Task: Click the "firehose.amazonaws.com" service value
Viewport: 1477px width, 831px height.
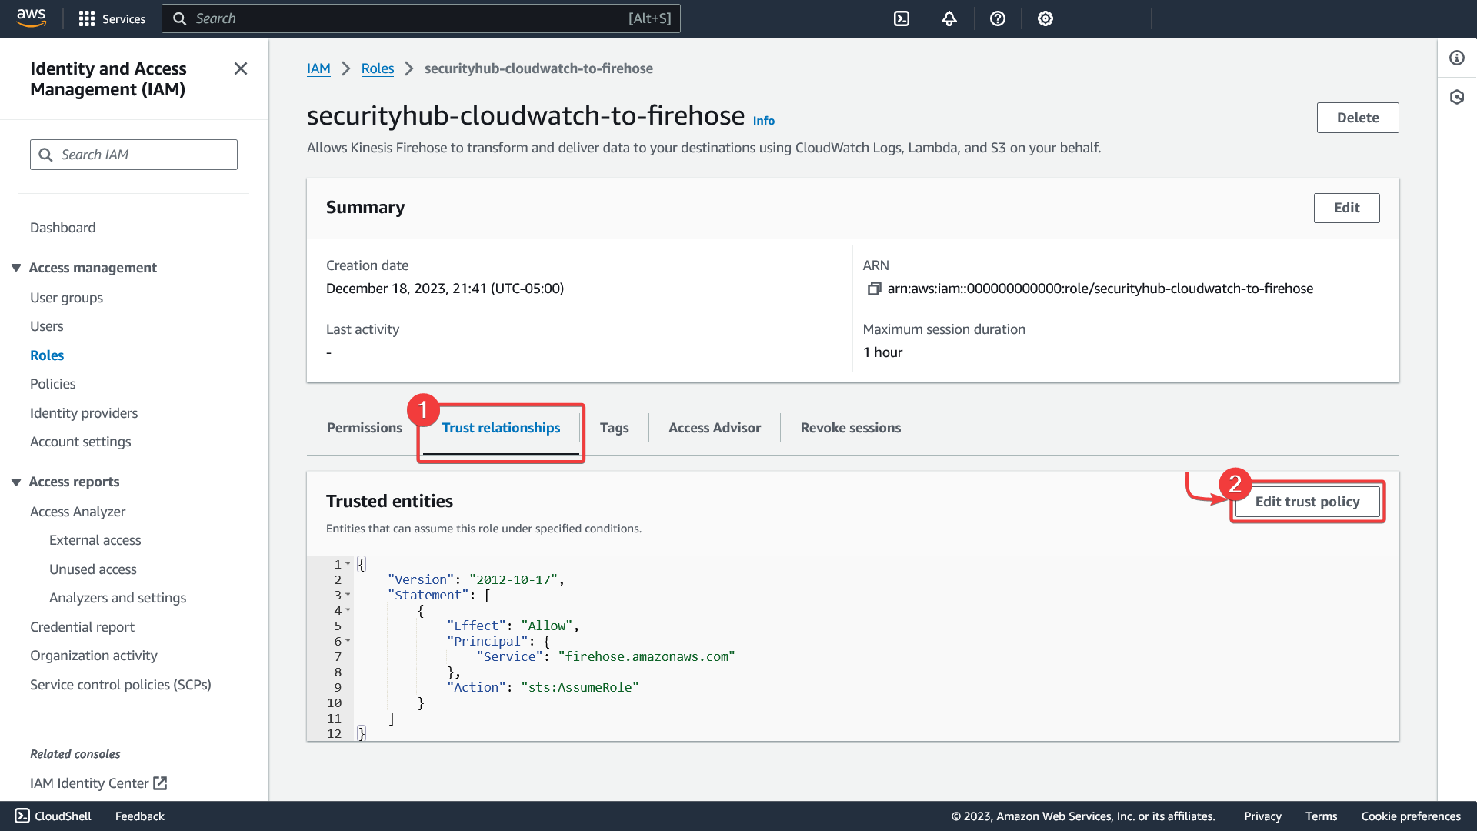Action: click(x=646, y=656)
